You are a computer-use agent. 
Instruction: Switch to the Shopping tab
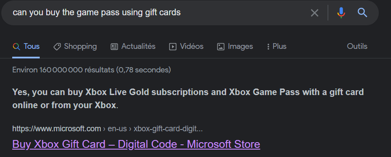pyautogui.click(x=80, y=46)
